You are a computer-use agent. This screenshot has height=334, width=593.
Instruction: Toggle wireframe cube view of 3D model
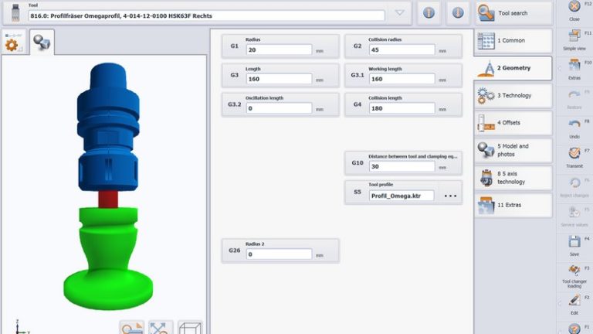click(x=190, y=327)
